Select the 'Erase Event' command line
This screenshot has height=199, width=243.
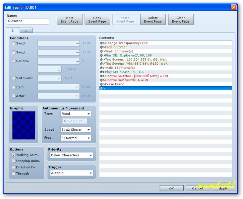tap(165, 84)
